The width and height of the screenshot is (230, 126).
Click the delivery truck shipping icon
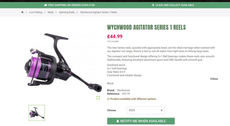[45, 5]
